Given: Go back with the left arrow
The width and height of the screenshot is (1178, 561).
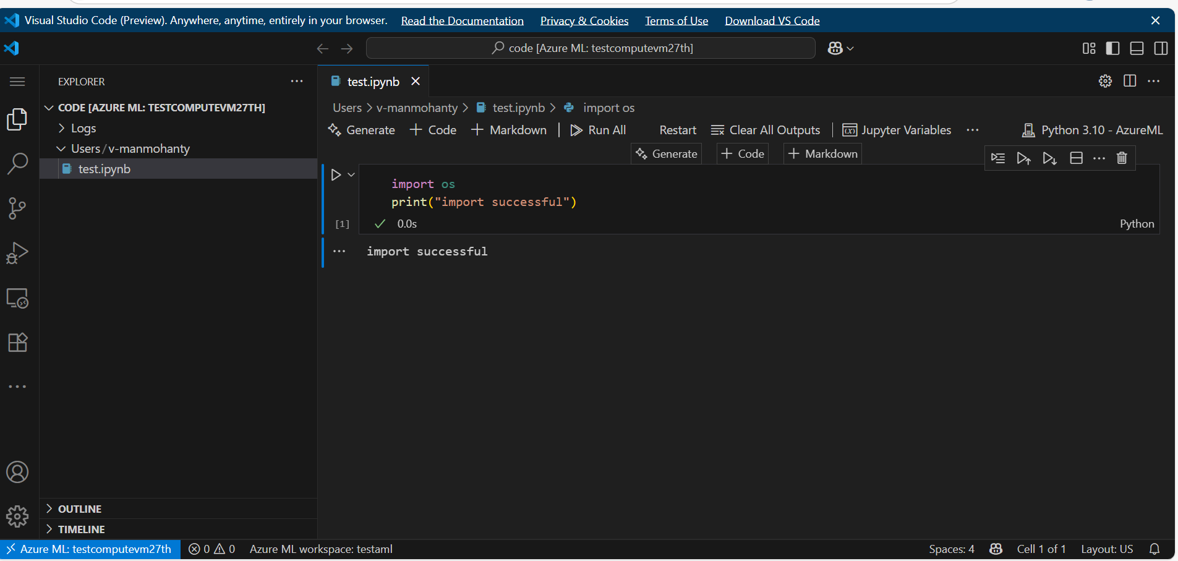Looking at the screenshot, I should coord(322,48).
